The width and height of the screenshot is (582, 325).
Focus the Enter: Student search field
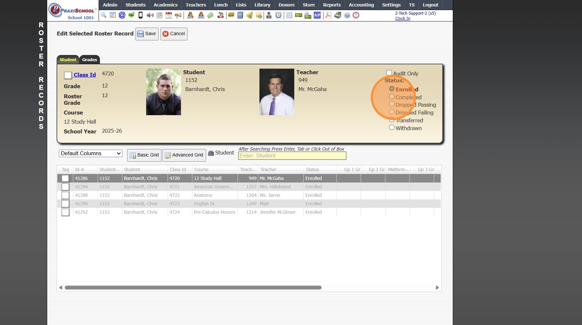[x=292, y=156]
